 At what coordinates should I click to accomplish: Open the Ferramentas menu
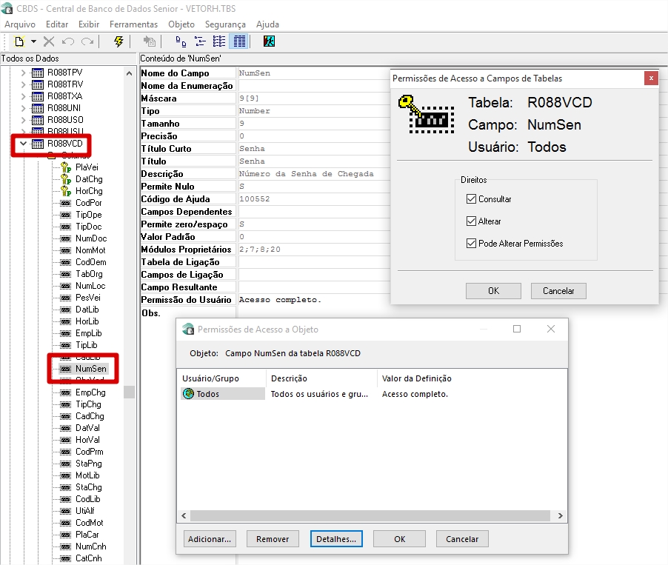point(133,24)
